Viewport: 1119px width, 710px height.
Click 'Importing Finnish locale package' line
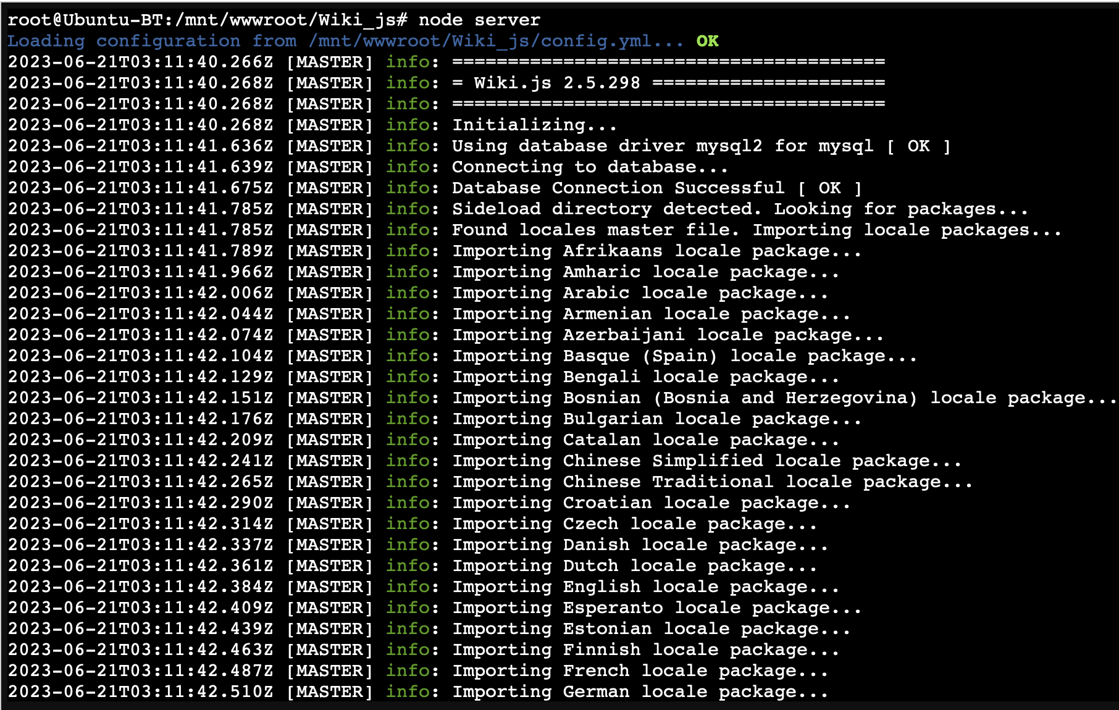(x=645, y=649)
